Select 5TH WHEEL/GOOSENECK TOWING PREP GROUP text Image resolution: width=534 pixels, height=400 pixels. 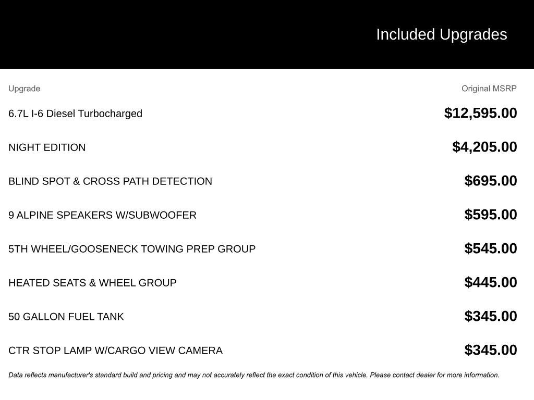132,249
